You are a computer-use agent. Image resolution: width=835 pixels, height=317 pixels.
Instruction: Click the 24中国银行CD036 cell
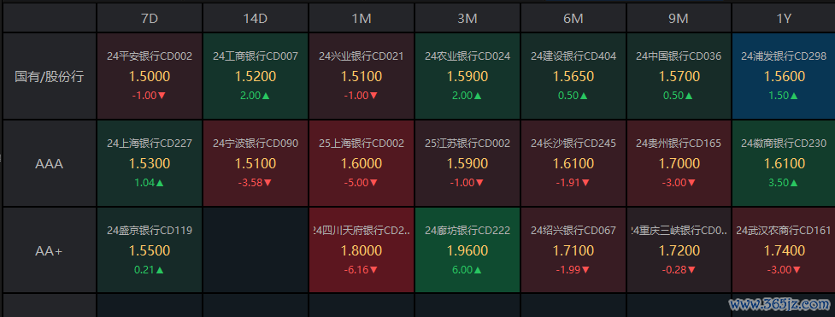pyautogui.click(x=679, y=76)
